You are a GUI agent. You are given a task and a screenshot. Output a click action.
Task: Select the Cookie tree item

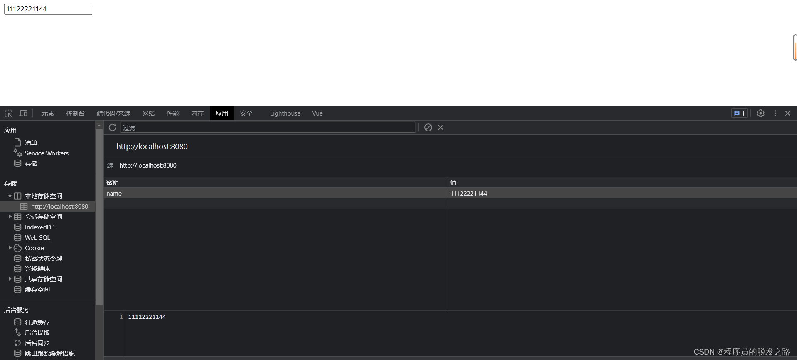34,248
